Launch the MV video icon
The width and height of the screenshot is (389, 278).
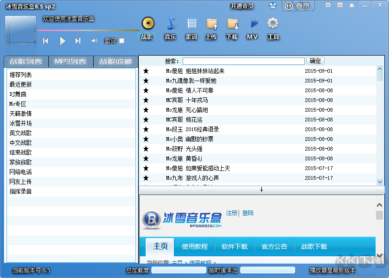point(253,23)
